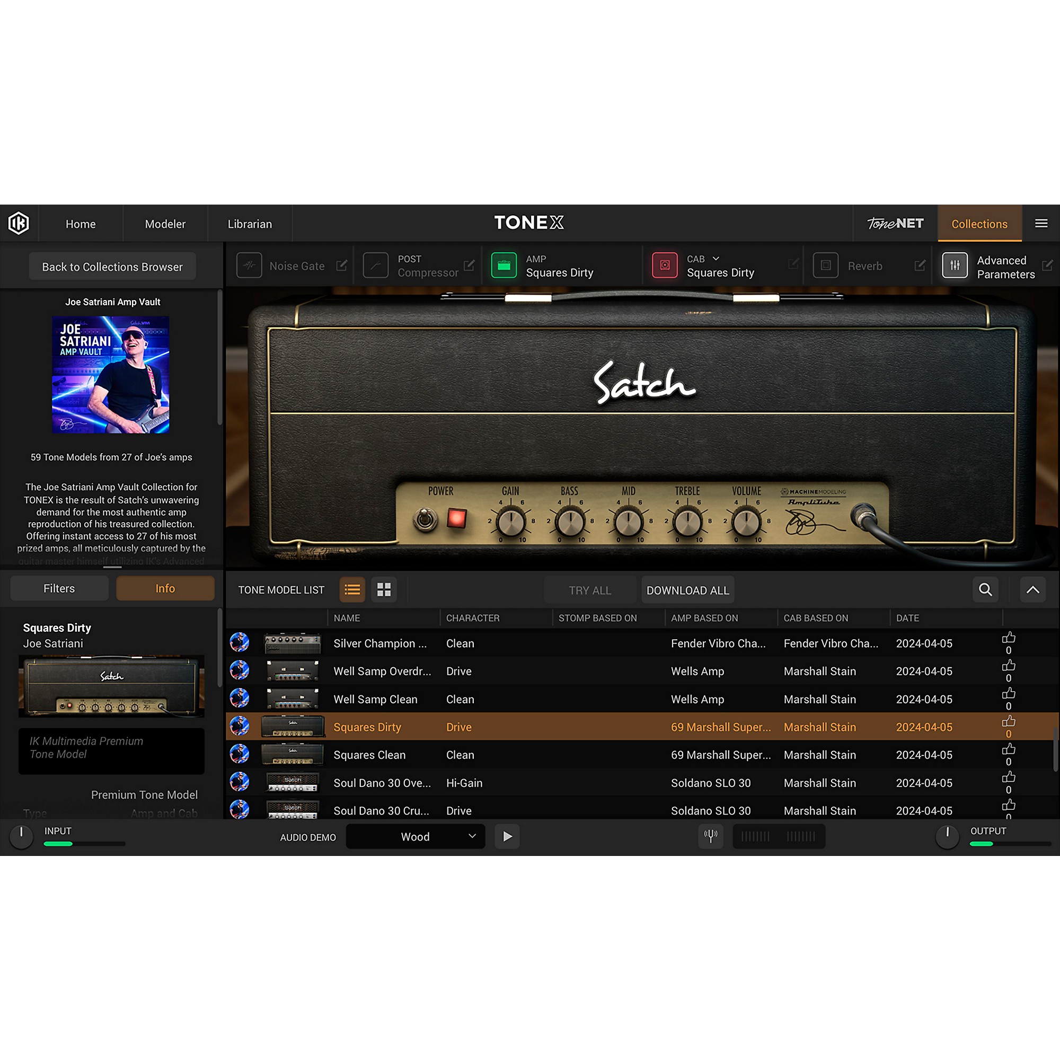This screenshot has width=1060, height=1060.
Task: Click the amp TREBLE knob
Action: [687, 522]
